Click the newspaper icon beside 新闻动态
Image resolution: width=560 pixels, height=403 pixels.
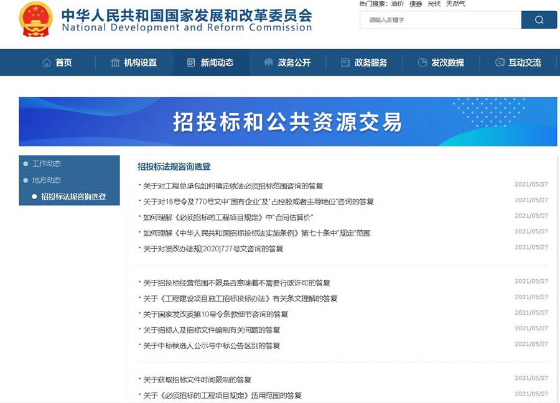pos(192,62)
